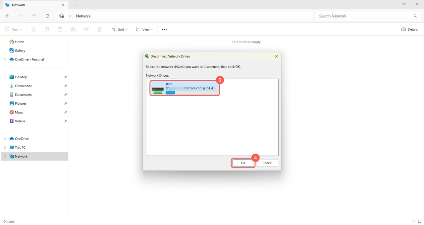Click the Share icon in toolbar
This screenshot has height=225, width=424.
tap(86, 29)
